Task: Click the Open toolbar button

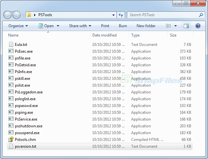Action: point(46,26)
